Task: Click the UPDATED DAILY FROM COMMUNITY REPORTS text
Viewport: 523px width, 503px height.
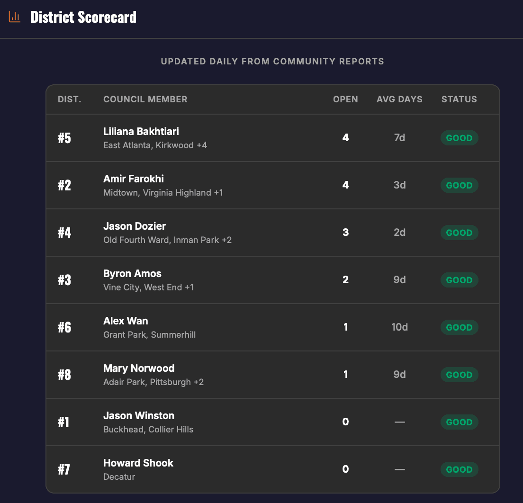Action: 273,62
